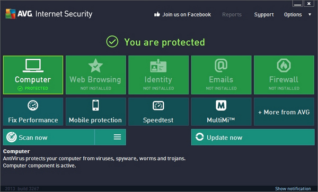This screenshot has height=192, width=318.
Task: Click the bold Computer heading in description
Action: coord(16,151)
